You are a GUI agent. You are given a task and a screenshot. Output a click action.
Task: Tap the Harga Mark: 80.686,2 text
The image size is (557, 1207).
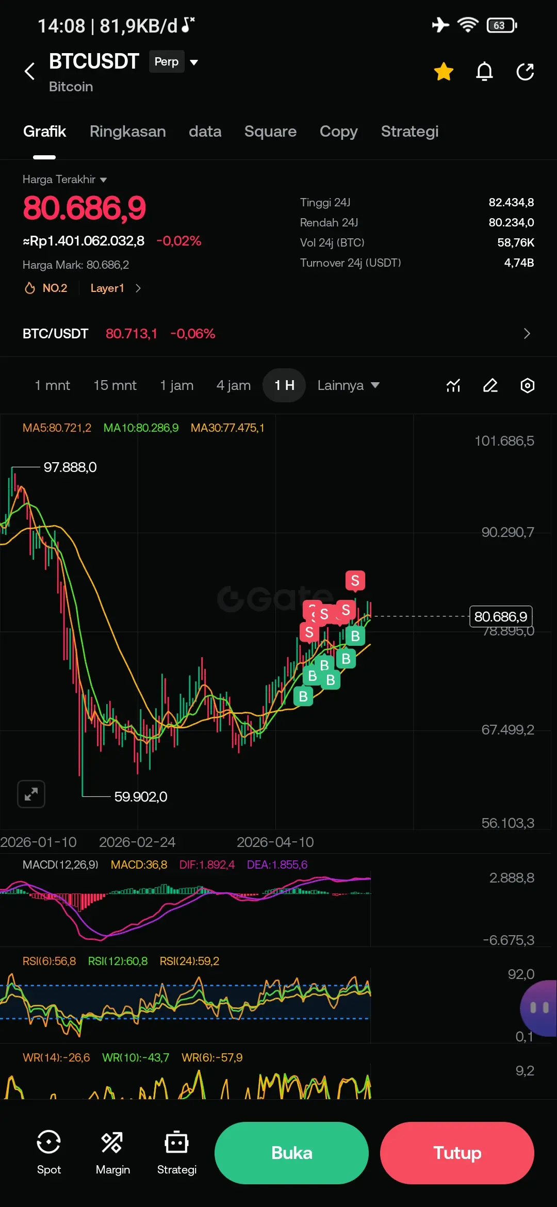pyautogui.click(x=76, y=265)
